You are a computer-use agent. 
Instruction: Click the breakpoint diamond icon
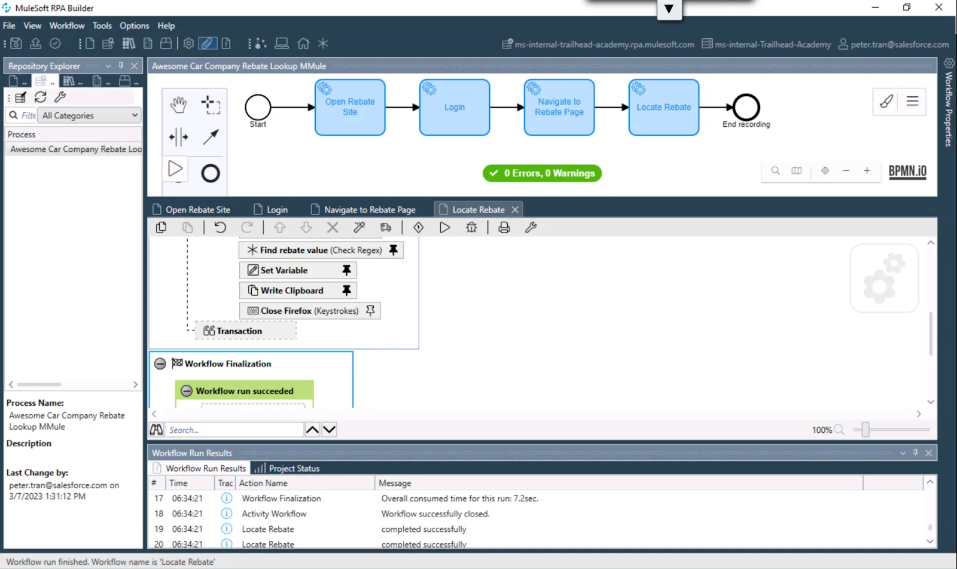point(419,228)
